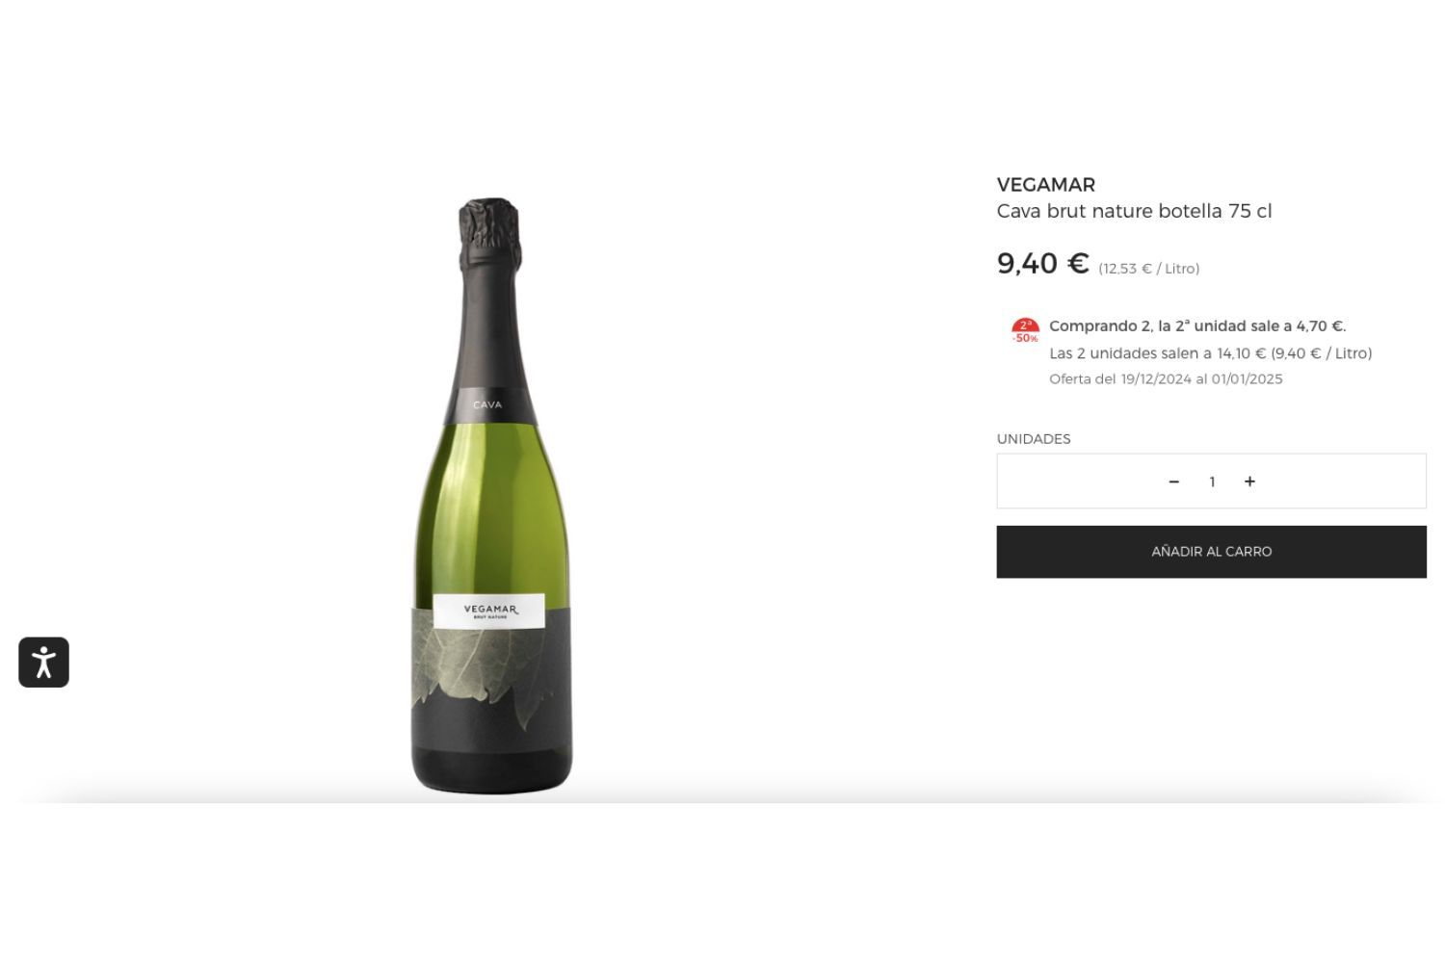Increase units with the plus button
This screenshot has height=963, width=1445.
1249,481
